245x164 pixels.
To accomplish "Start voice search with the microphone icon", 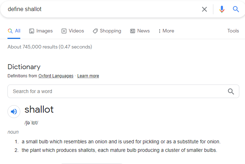I will coord(222,9).
